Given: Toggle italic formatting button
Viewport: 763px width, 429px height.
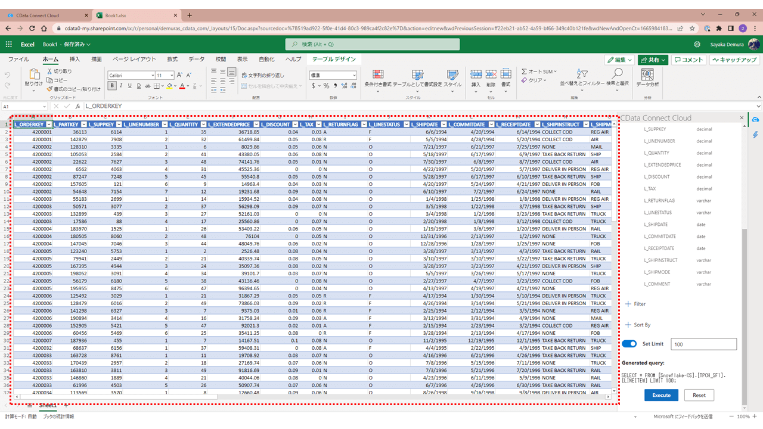Looking at the screenshot, I should click(122, 86).
